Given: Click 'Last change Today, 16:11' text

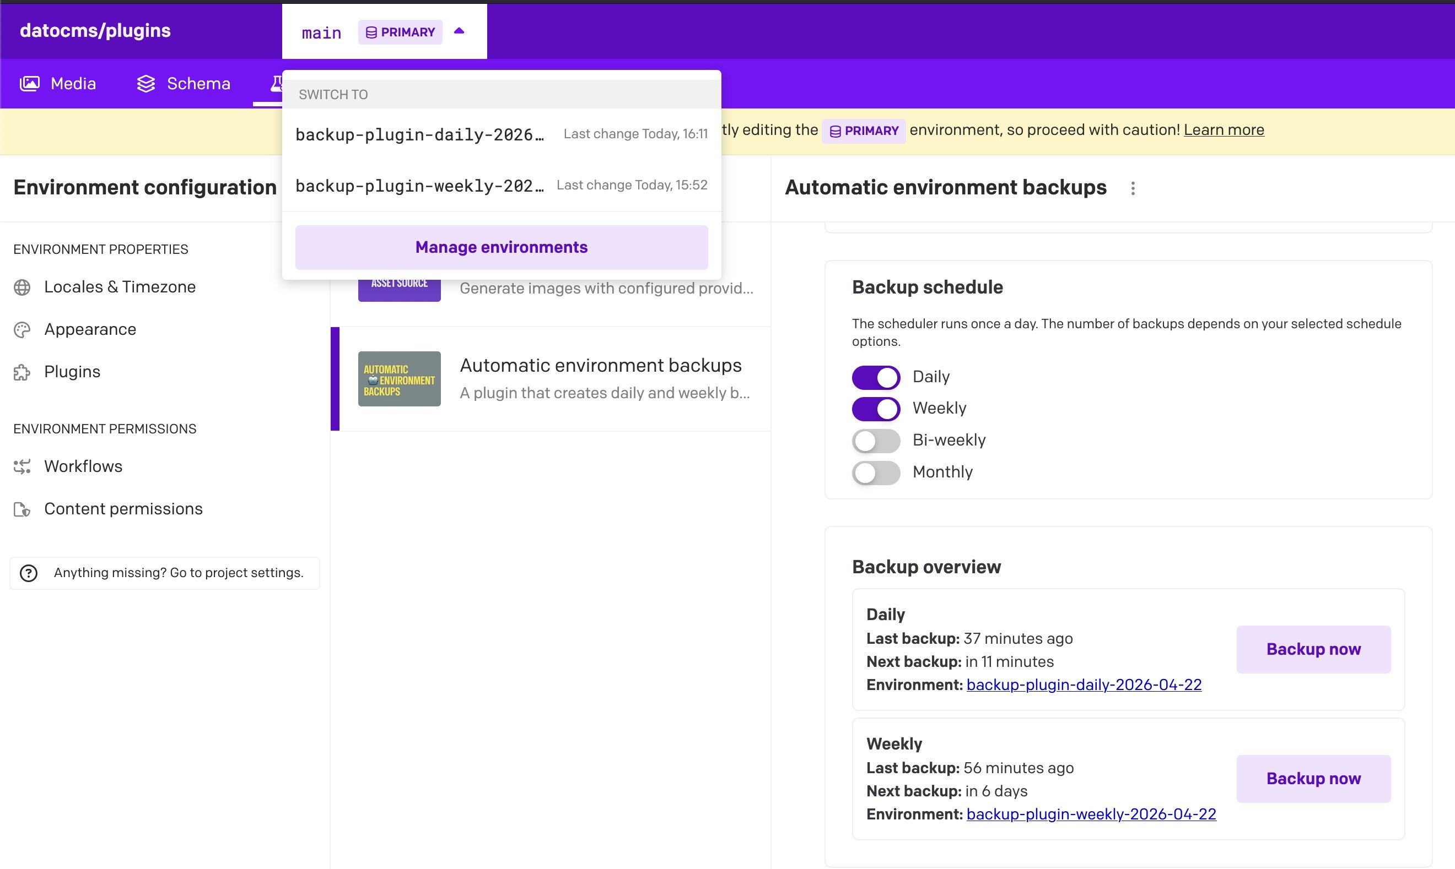Looking at the screenshot, I should (635, 134).
